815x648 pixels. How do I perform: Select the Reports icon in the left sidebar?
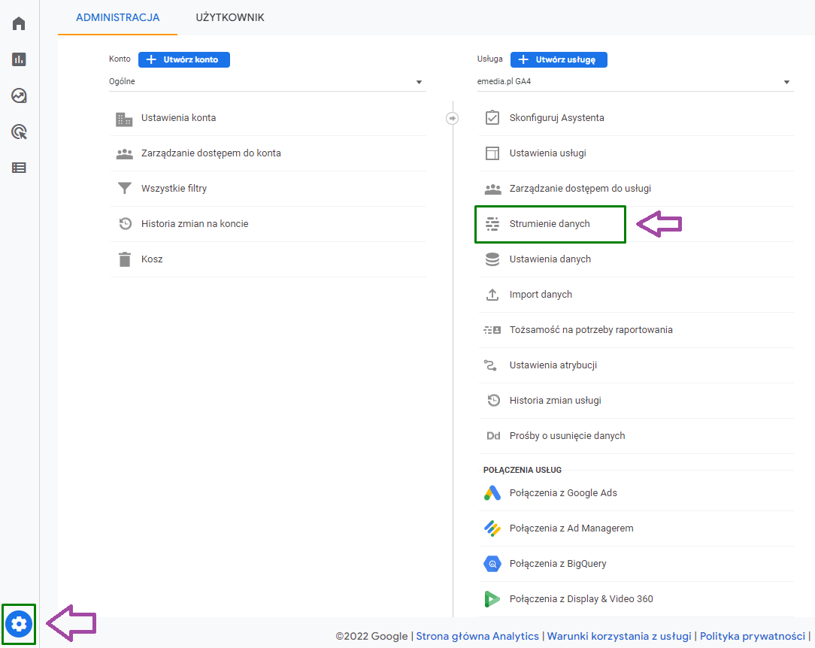point(17,59)
